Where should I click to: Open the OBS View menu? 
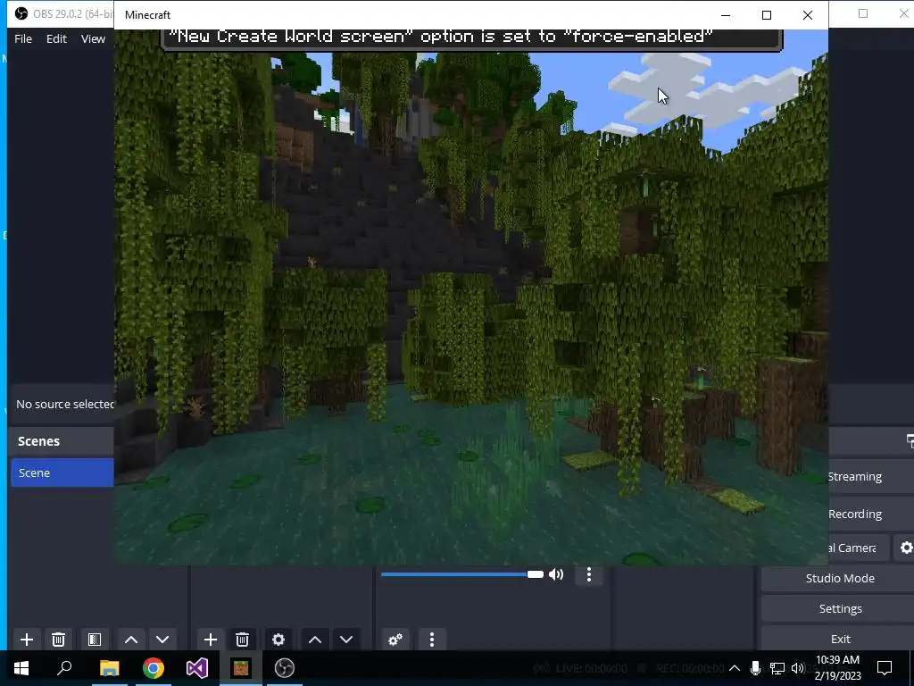pyautogui.click(x=93, y=38)
